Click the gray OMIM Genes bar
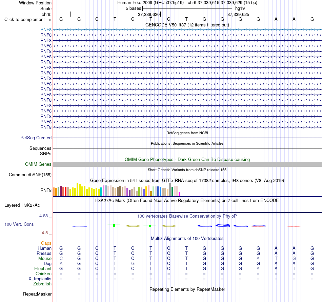 click(x=187, y=164)
